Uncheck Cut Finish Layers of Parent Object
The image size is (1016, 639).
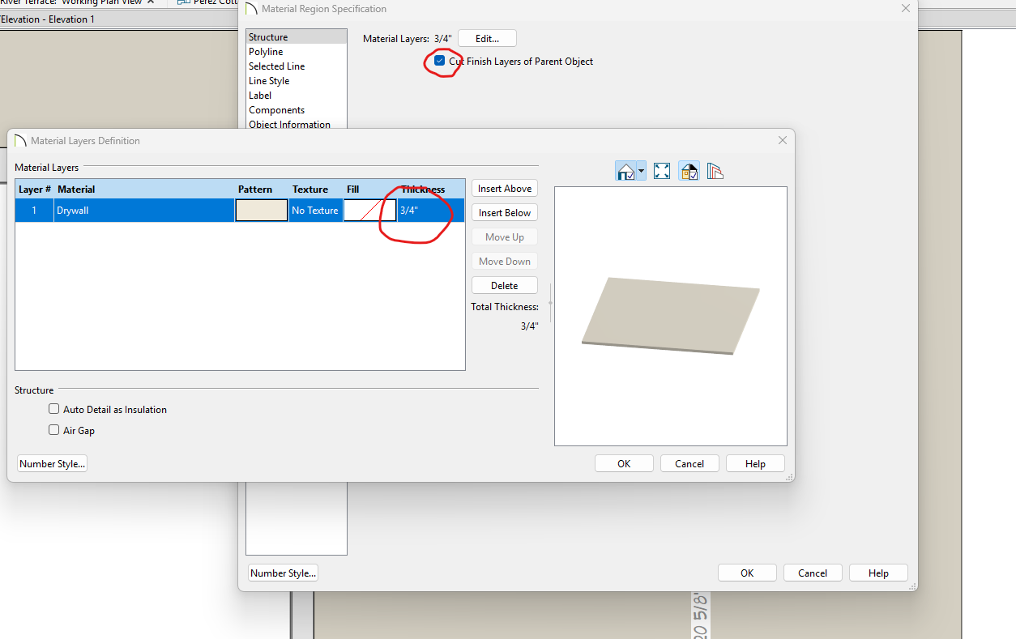click(440, 61)
